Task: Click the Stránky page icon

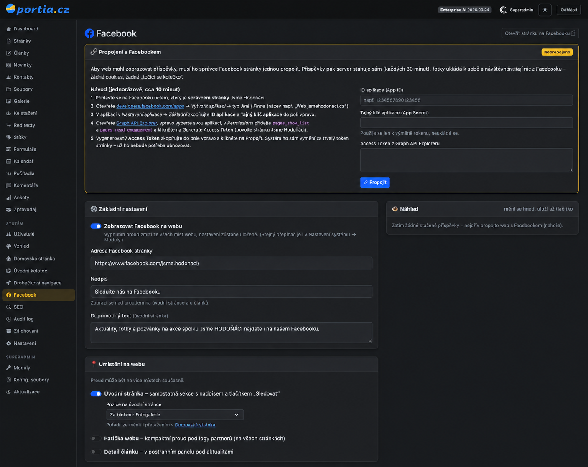Action: coord(9,41)
